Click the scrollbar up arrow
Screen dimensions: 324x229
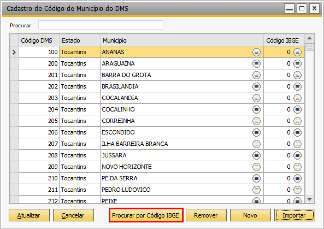click(x=309, y=38)
